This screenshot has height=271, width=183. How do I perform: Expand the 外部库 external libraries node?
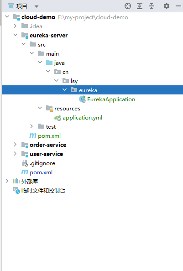pos(7,181)
